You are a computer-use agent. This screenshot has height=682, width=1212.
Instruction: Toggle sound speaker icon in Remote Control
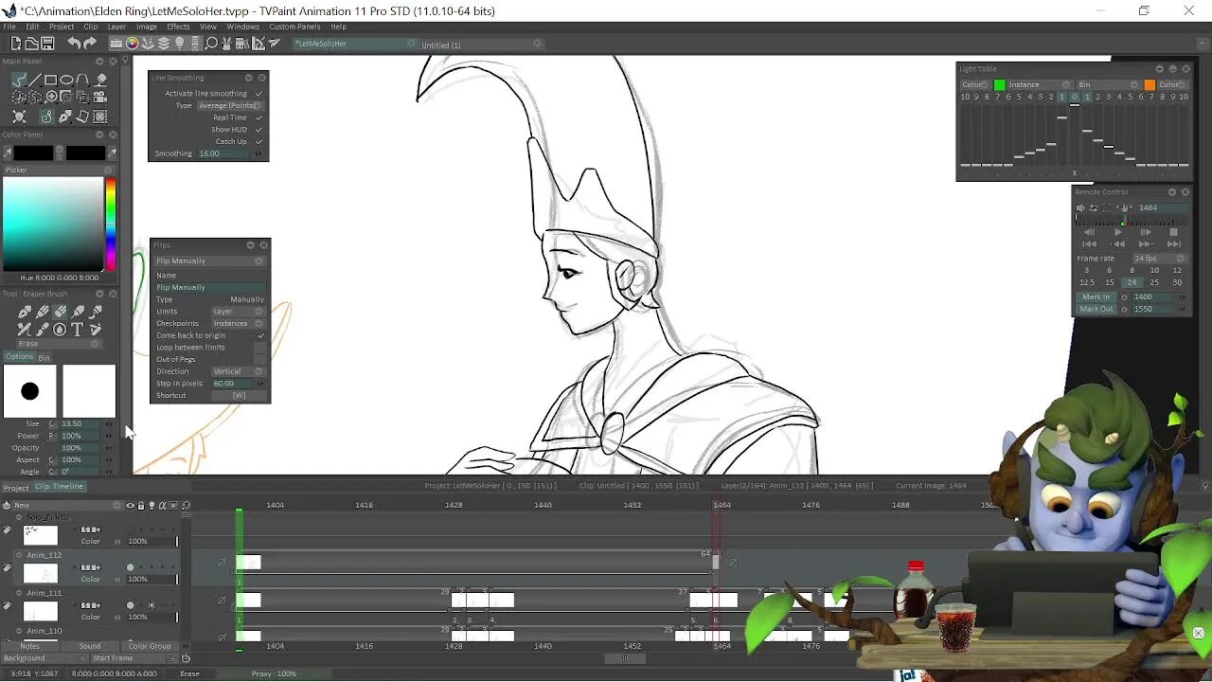pos(1080,208)
